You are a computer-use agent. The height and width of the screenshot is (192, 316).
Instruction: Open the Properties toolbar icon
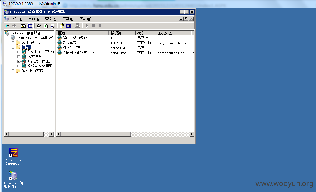[x=39, y=26]
